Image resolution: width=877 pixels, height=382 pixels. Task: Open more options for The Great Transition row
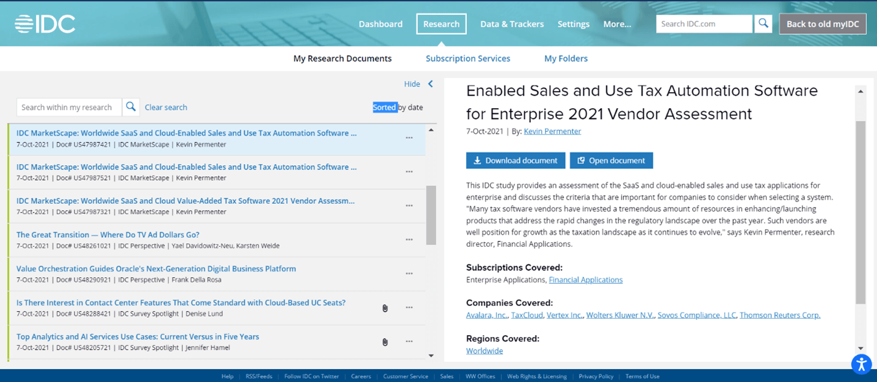409,240
